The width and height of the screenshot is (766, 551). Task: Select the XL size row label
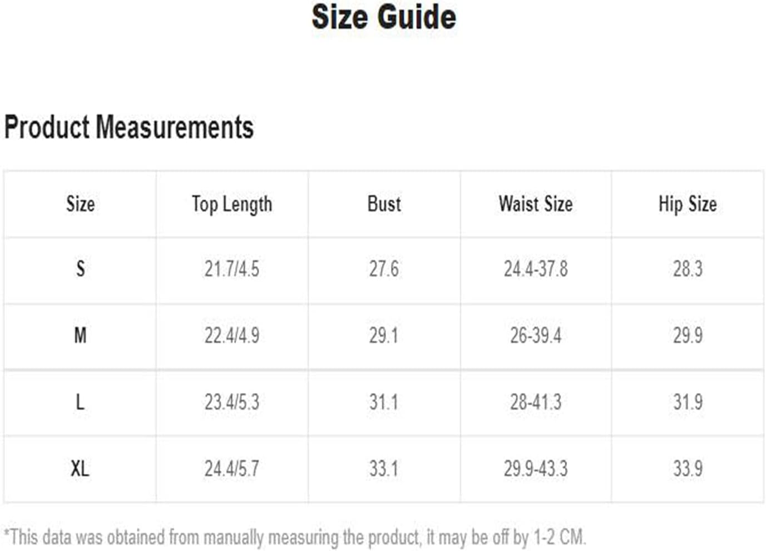tap(80, 469)
